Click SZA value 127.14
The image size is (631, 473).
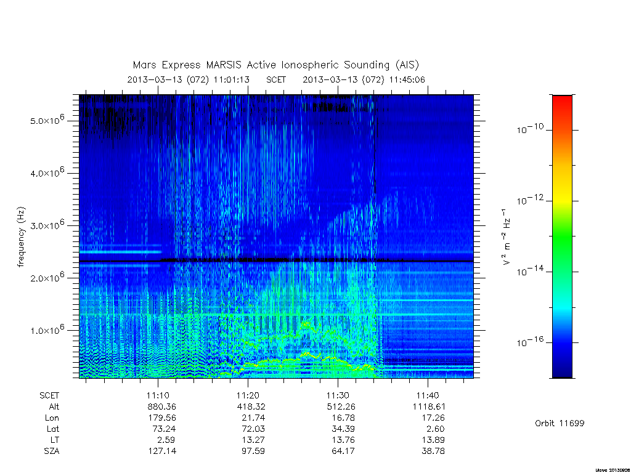pos(162,451)
